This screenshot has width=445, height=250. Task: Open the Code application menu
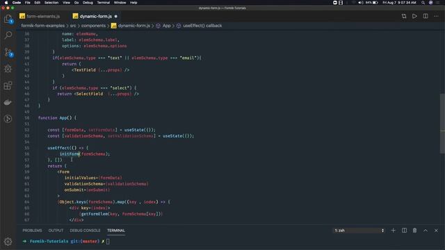pos(17,3)
